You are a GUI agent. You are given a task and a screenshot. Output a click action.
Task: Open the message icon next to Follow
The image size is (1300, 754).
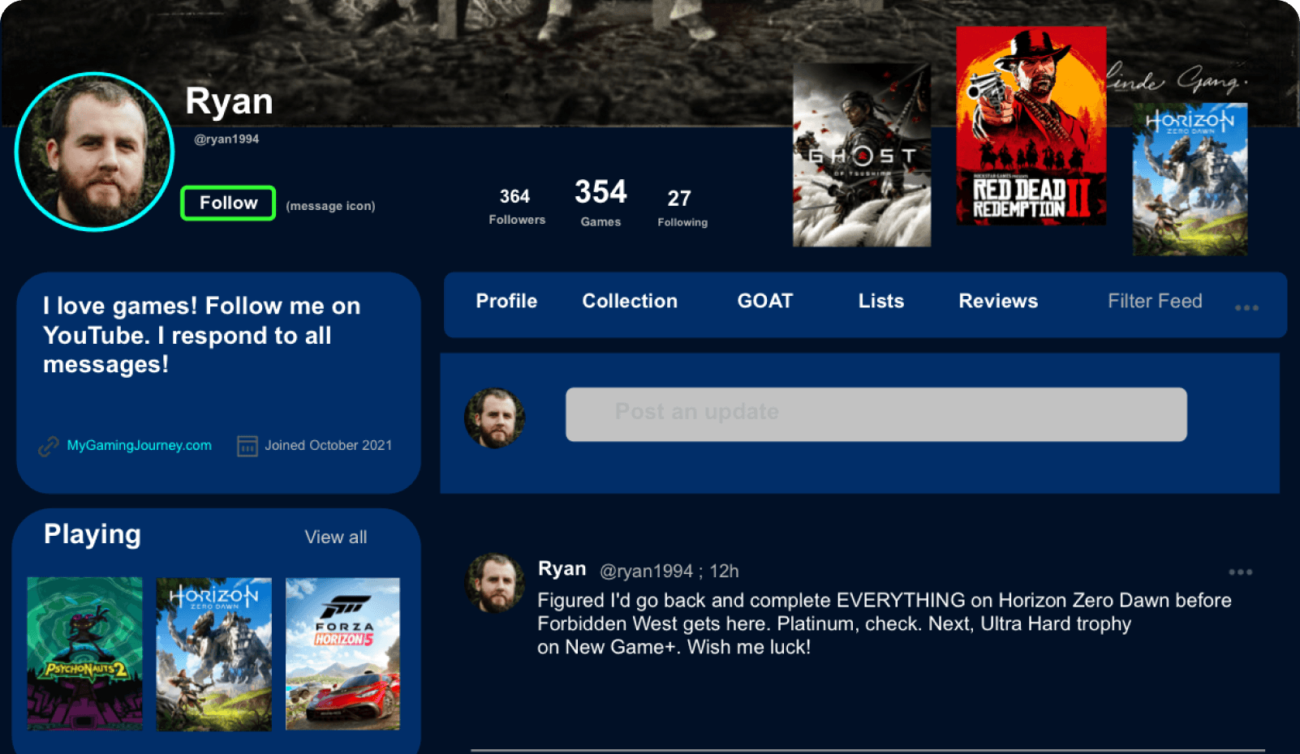tap(330, 206)
